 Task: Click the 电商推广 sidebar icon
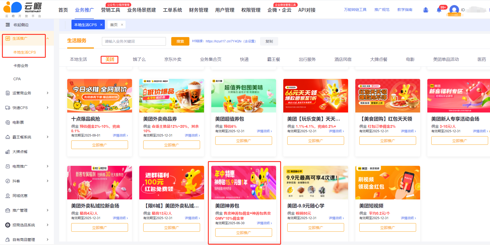pyautogui.click(x=8, y=166)
